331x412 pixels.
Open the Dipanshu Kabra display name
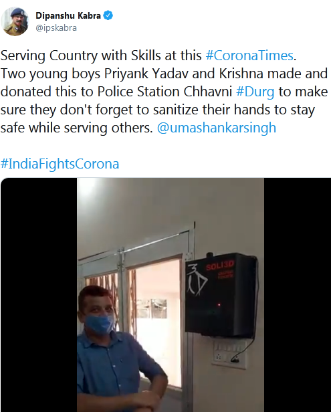[68, 15]
